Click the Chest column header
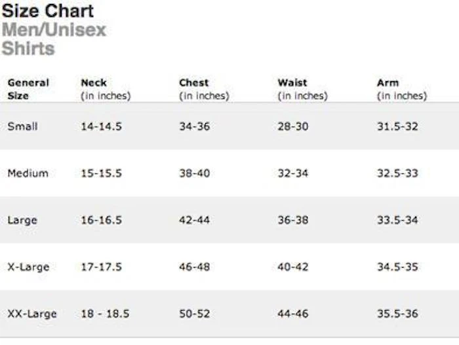Image resolution: width=459 pixels, height=345 pixels. [194, 83]
